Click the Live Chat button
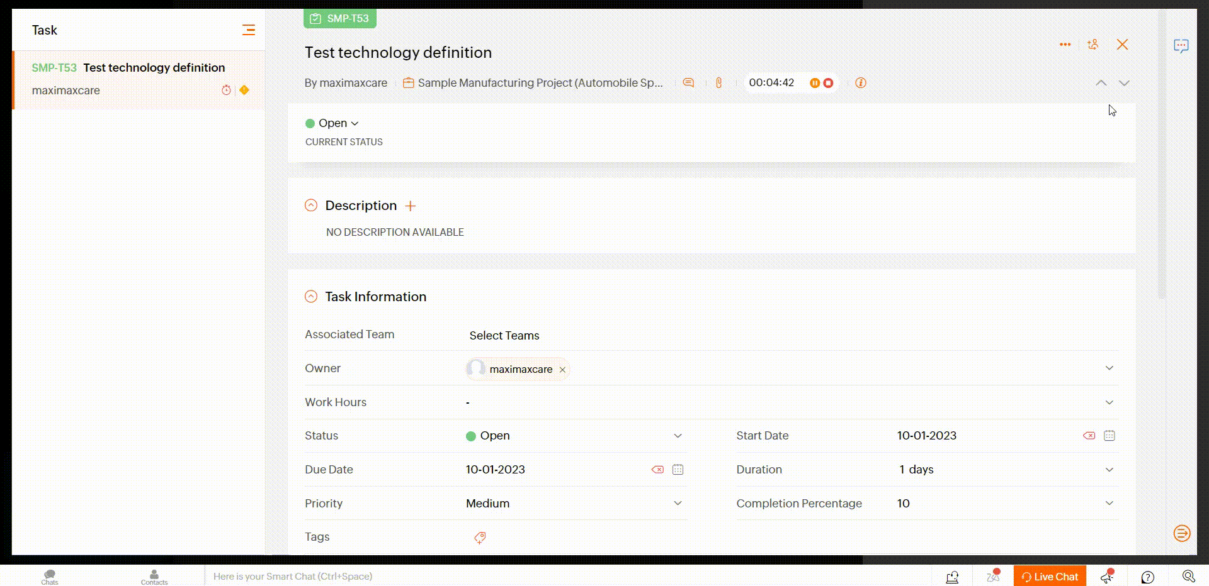Screen dimensions: 1209x586 1050,577
